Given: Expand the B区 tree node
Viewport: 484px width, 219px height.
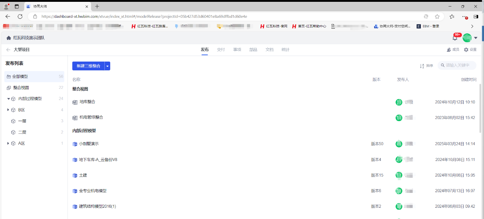Looking at the screenshot, I should click(8, 110).
